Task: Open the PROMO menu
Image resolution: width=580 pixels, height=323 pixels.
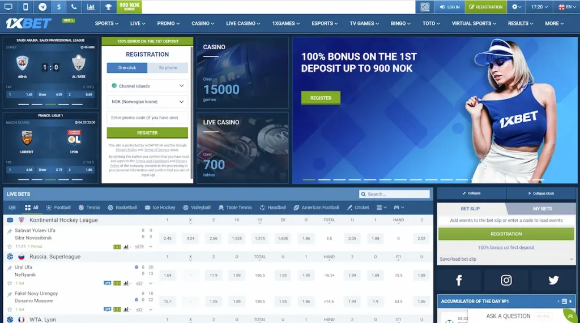Action: point(168,23)
